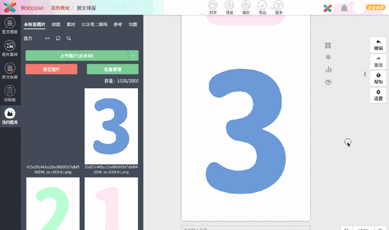Switch to the 素材 tab
Image resolution: width=389 pixels, height=230 pixels.
[x=71, y=24]
